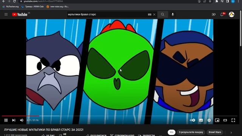
Task: Skip to the next video
Action: coord(14,120)
